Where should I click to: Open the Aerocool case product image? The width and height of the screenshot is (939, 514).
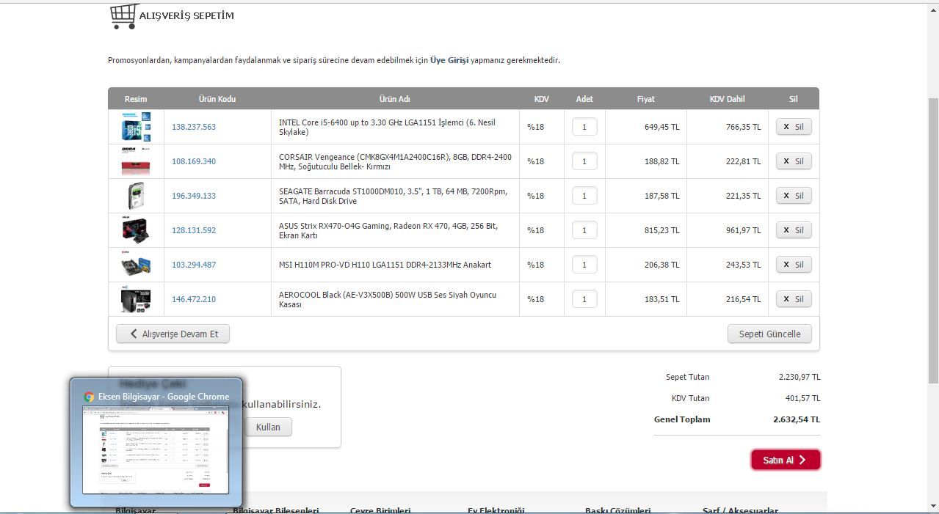pos(136,299)
